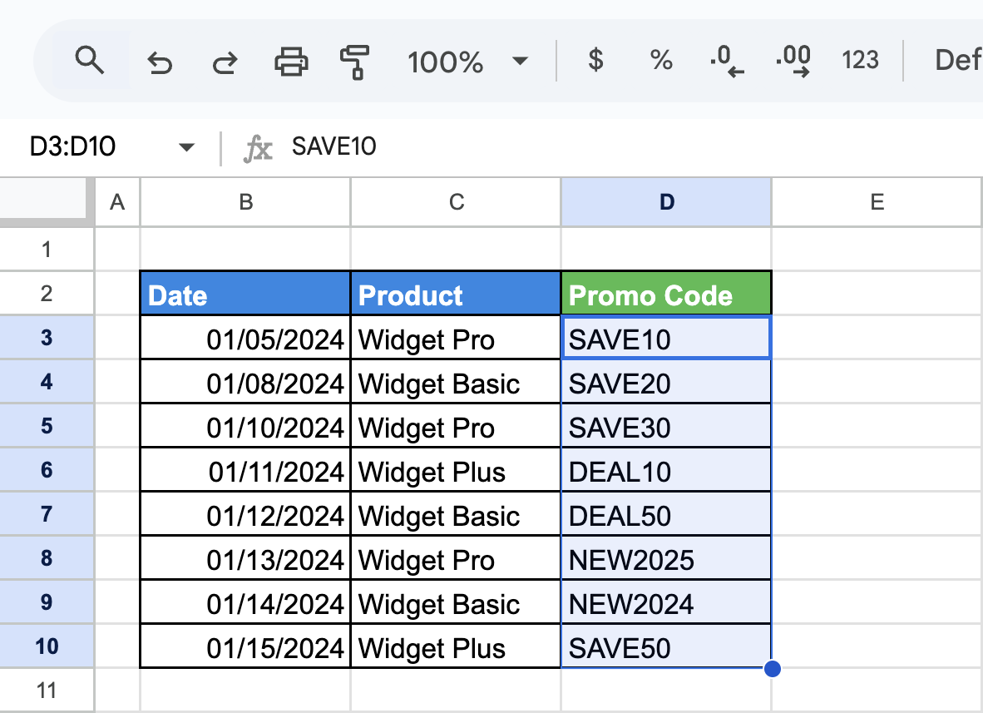Viewport: 983px width, 713px height.
Task: Select the DEAL10 promo code cell
Action: click(666, 470)
